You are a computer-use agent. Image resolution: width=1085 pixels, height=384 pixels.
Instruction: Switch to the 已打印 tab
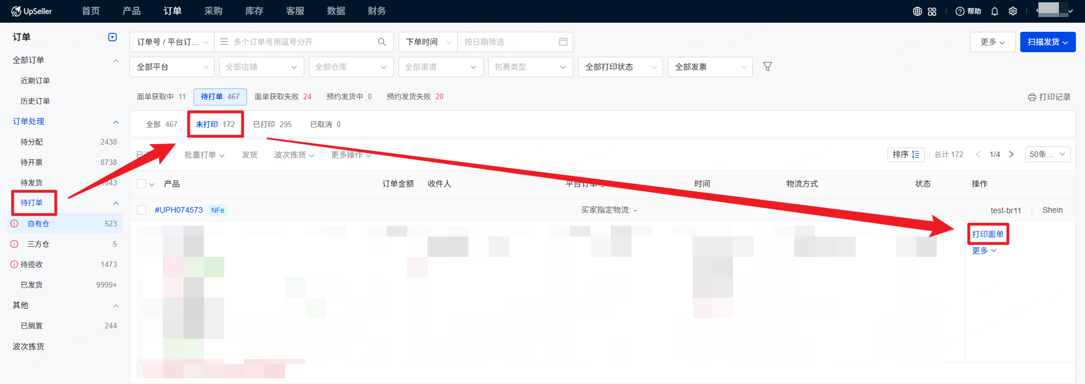click(x=272, y=124)
